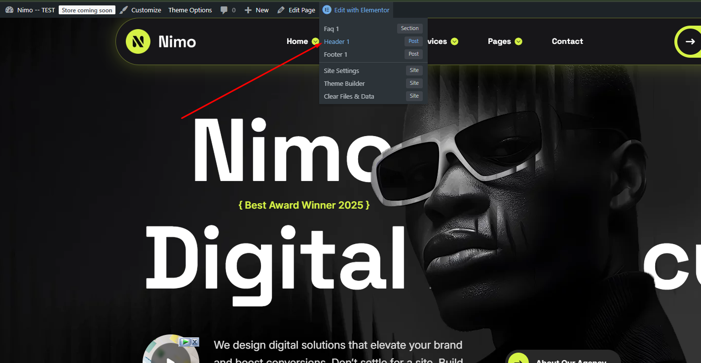Open Theme Options in admin bar
The image size is (701, 363).
(x=190, y=10)
